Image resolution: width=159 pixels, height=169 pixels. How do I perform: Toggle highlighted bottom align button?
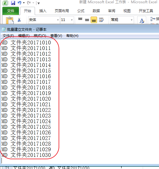coord(94,20)
